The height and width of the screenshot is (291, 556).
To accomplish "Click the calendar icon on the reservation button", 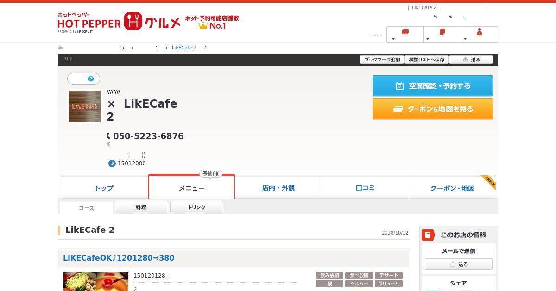I will 399,86.
